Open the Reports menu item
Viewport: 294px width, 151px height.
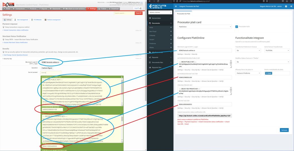pyautogui.click(x=43, y=9)
